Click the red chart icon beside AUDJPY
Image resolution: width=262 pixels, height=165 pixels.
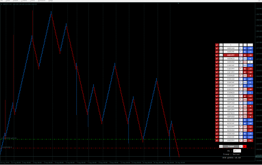click(x=217, y=55)
